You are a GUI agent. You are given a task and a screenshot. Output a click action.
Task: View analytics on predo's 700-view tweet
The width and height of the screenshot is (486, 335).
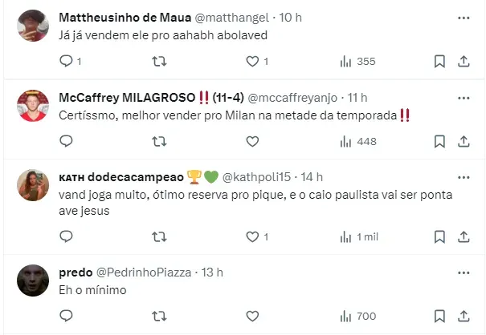[357, 316]
